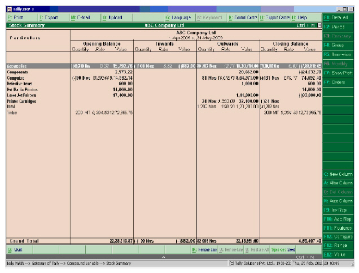Click the Particulars header

coord(25,38)
